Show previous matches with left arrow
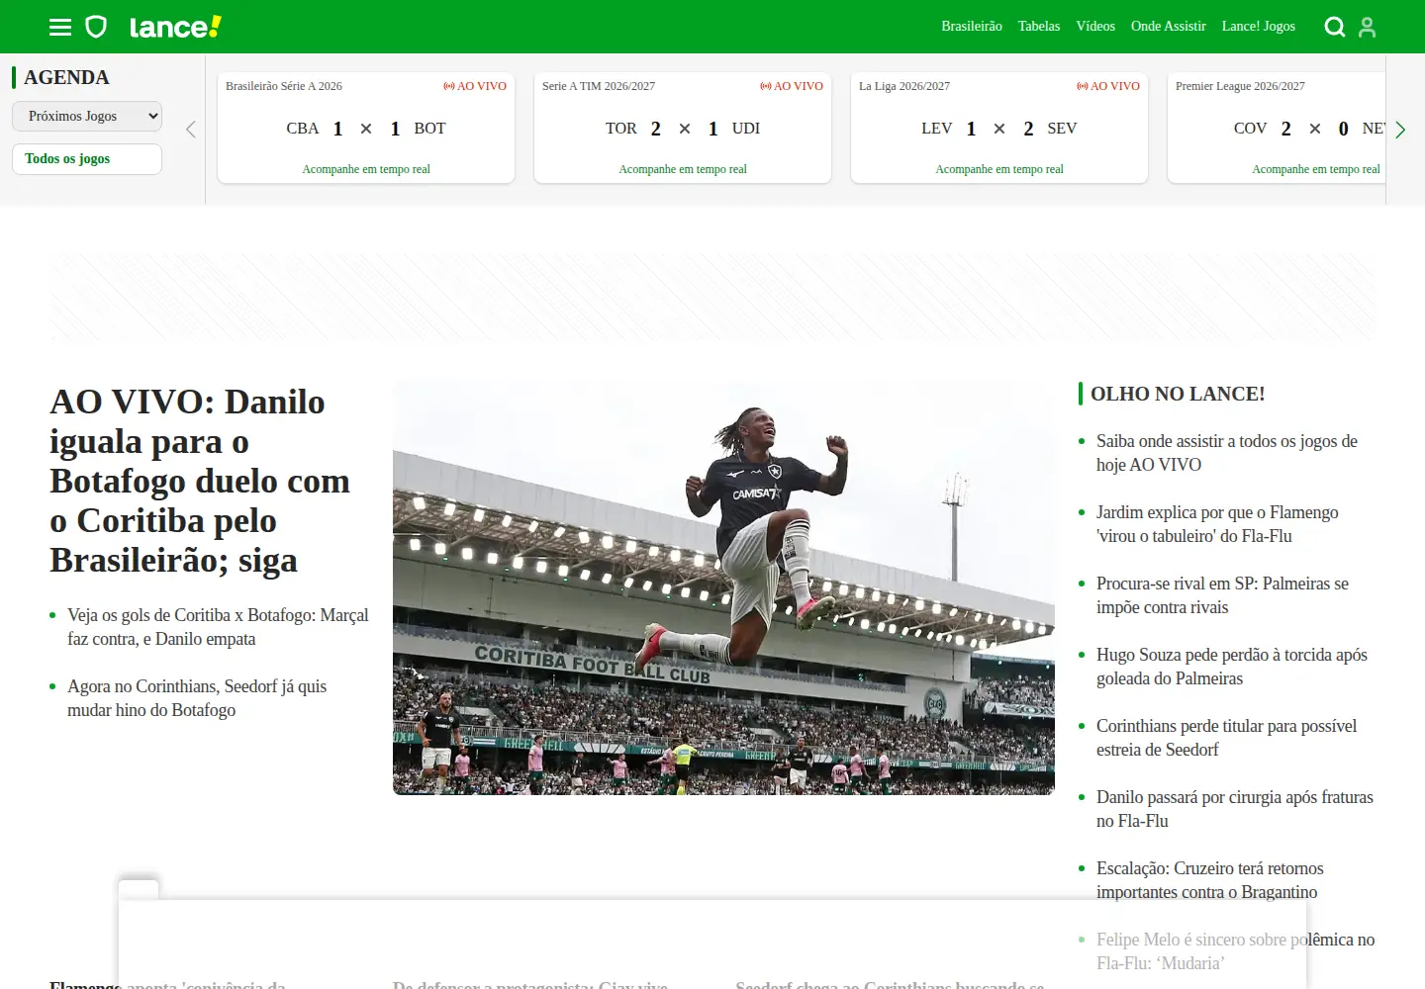 coord(191,130)
